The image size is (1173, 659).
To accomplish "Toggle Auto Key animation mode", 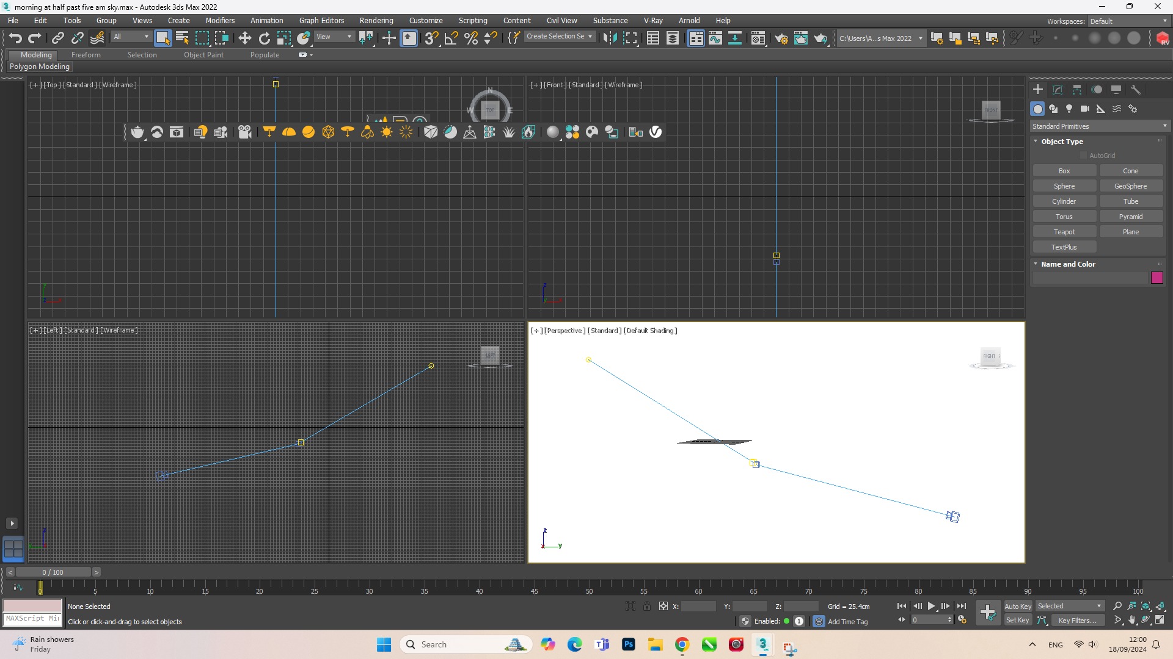I will 1017,606.
